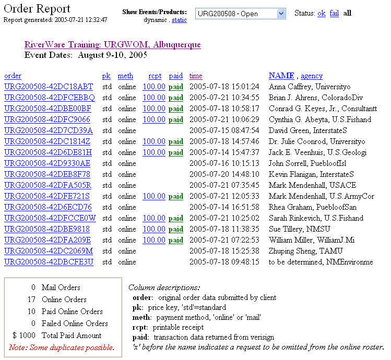This screenshot has height=360, width=391.
Task: Sort table by NAME column
Action: pos(281,75)
